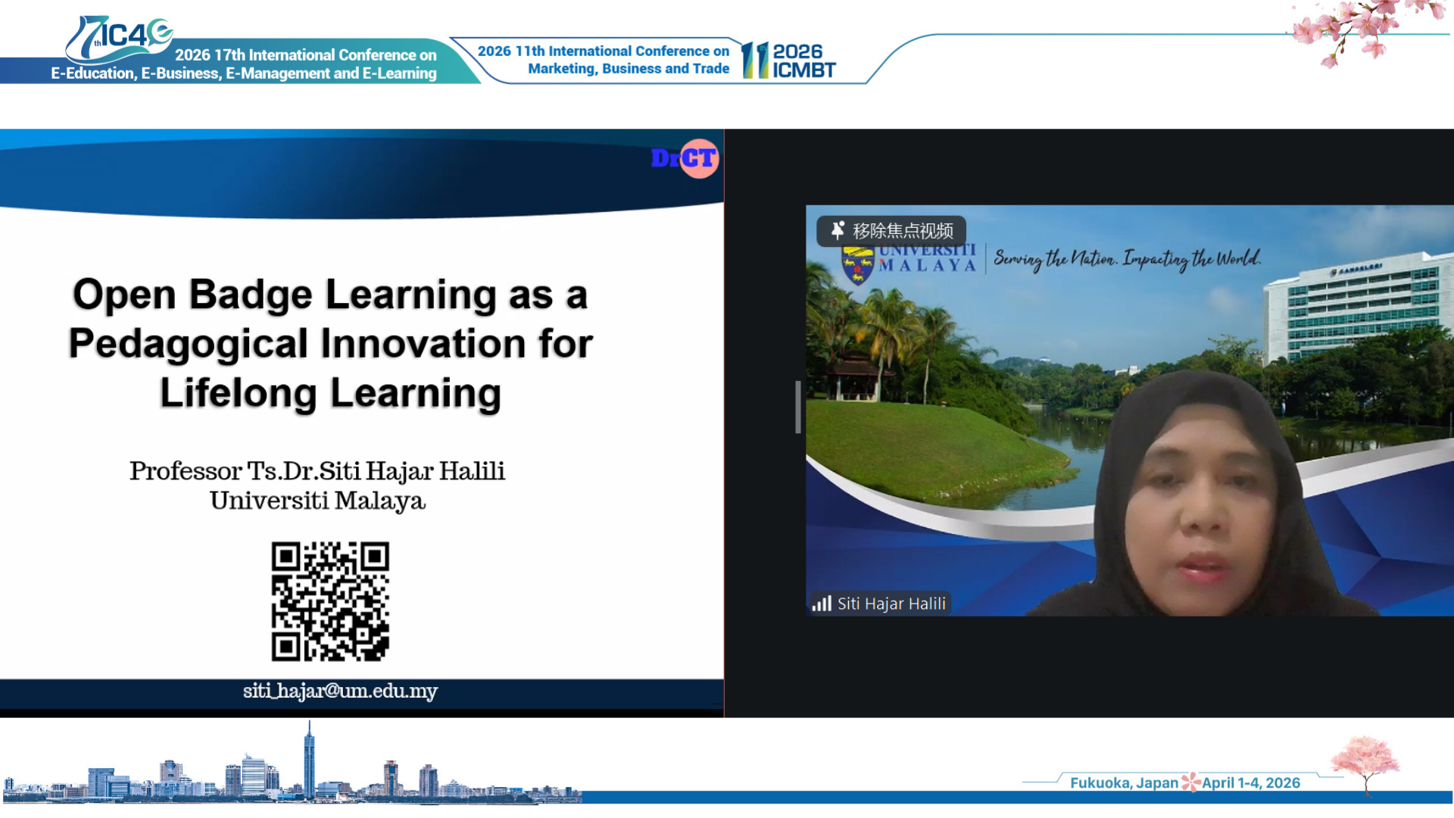
Task: Click the '2026 17th International Conference on' banner text
Action: pyautogui.click(x=306, y=55)
